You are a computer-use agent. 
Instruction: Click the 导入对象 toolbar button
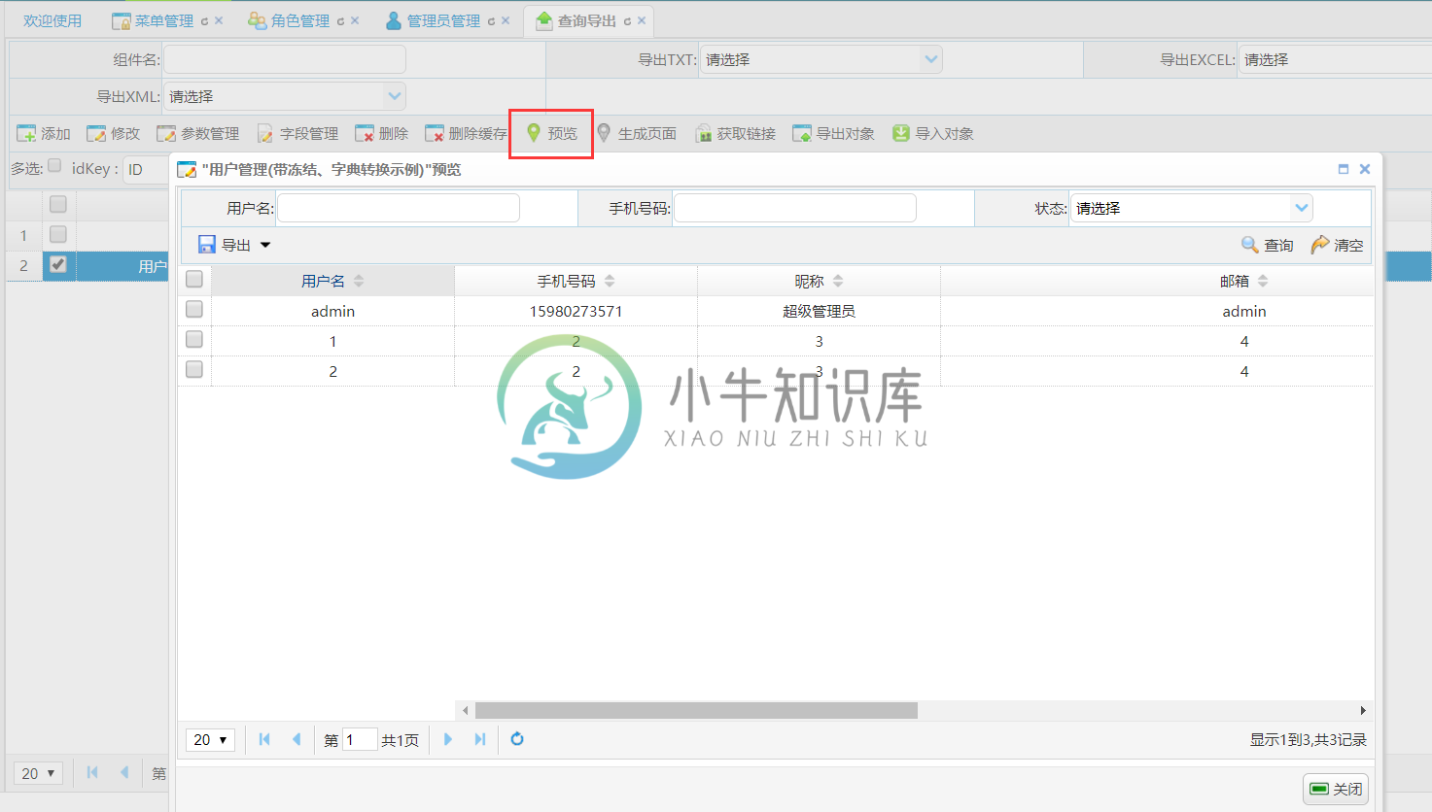[933, 134]
